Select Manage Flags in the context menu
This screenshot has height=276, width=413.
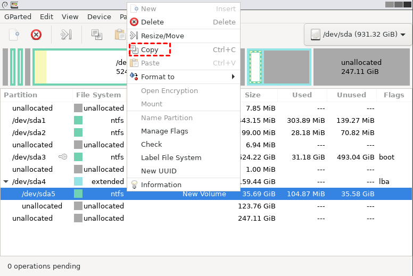click(164, 131)
